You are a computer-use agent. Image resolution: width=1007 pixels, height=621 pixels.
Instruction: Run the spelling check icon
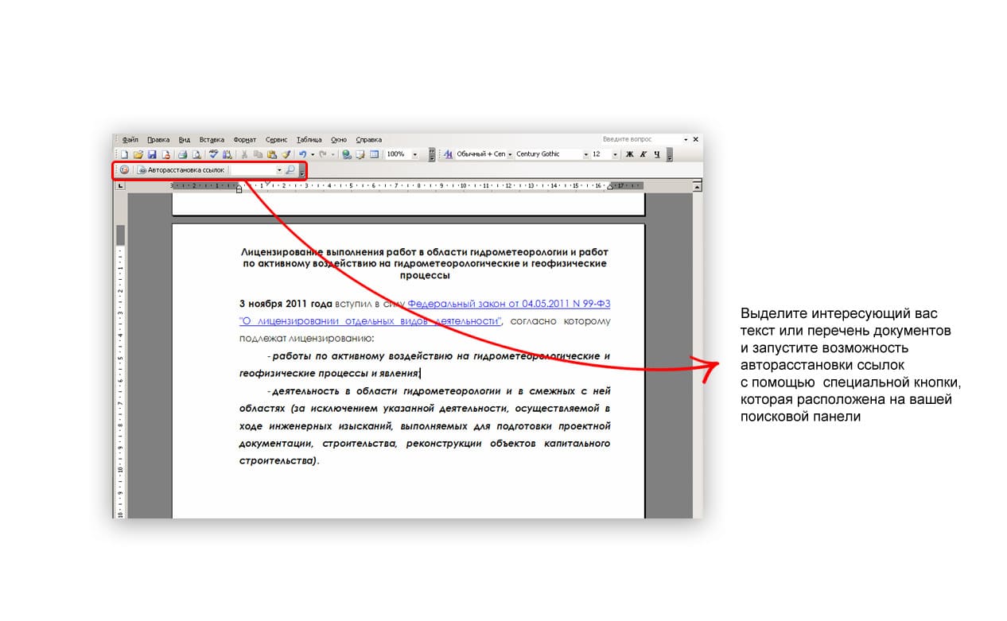tap(213, 154)
